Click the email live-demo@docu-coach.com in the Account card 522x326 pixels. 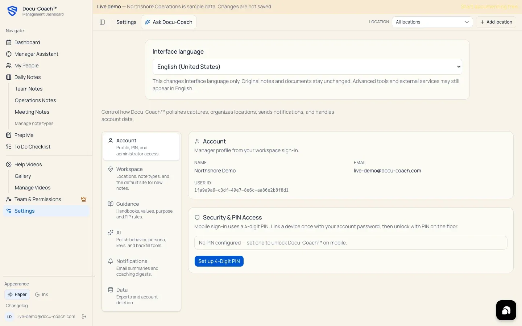(388, 171)
